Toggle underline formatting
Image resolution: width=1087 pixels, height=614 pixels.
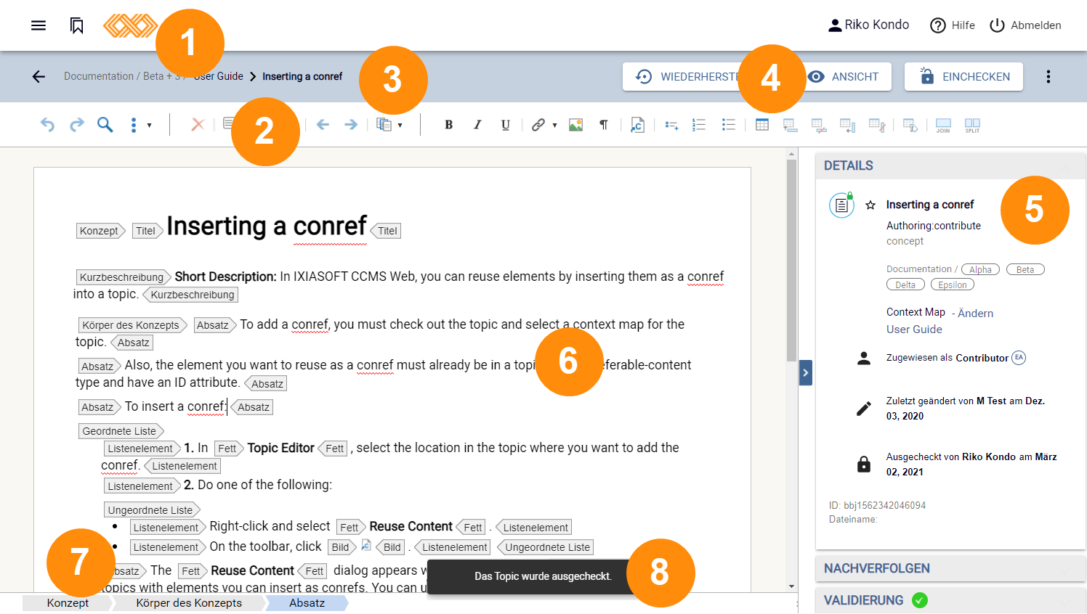506,125
